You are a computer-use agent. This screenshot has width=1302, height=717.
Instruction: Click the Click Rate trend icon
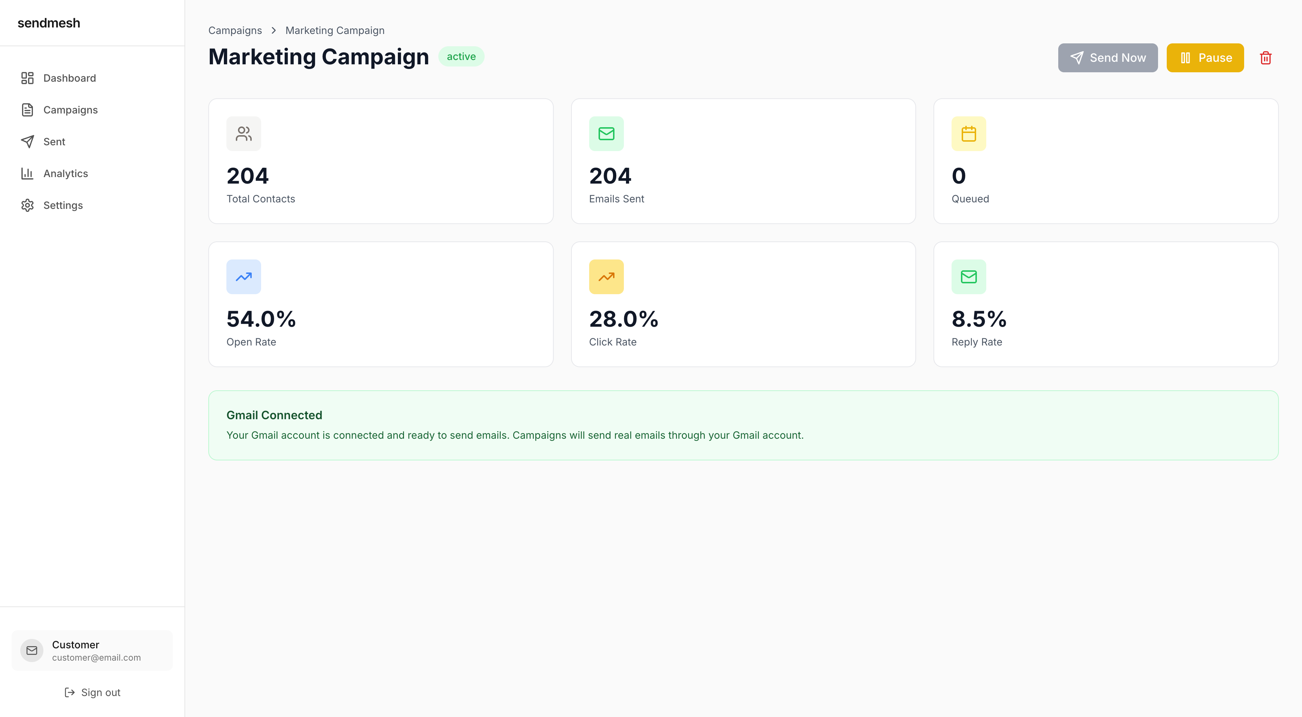[x=606, y=277]
